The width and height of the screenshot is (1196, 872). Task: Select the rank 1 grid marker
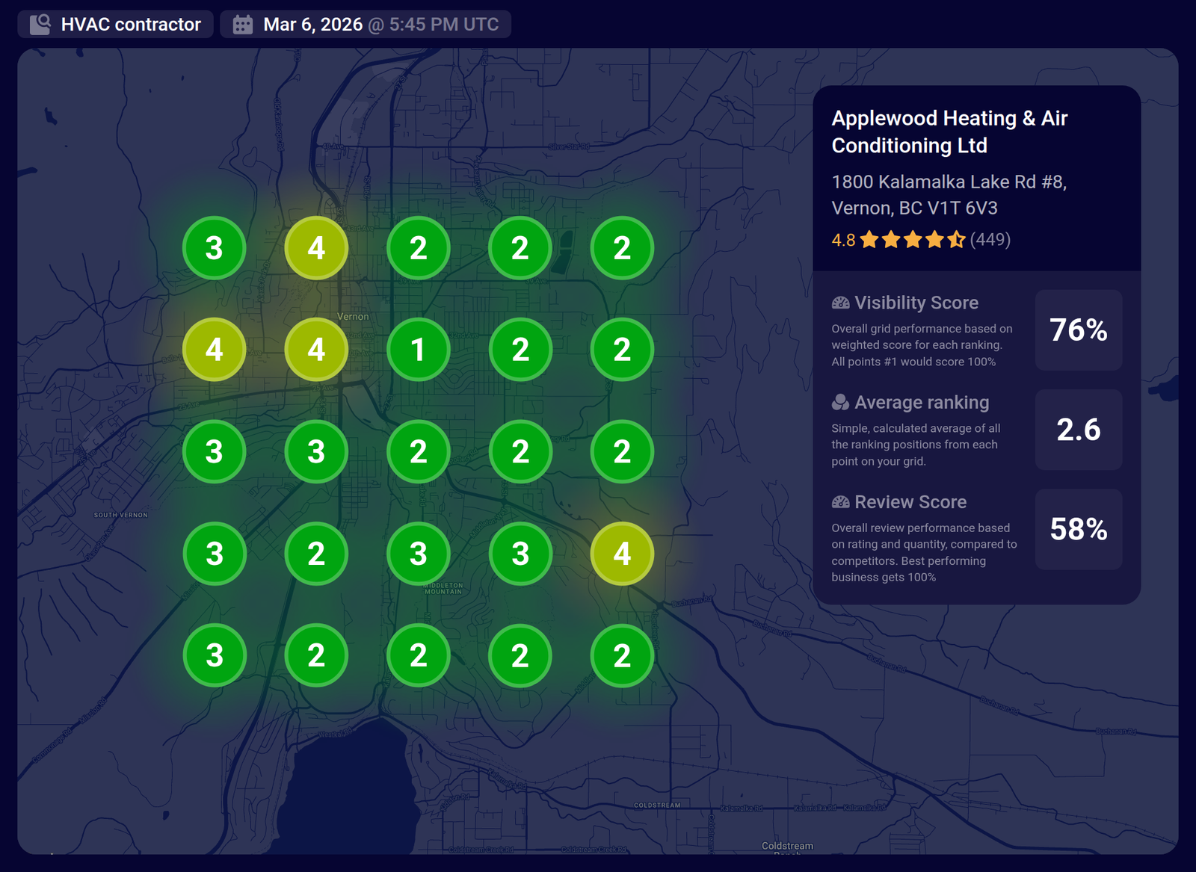click(418, 350)
